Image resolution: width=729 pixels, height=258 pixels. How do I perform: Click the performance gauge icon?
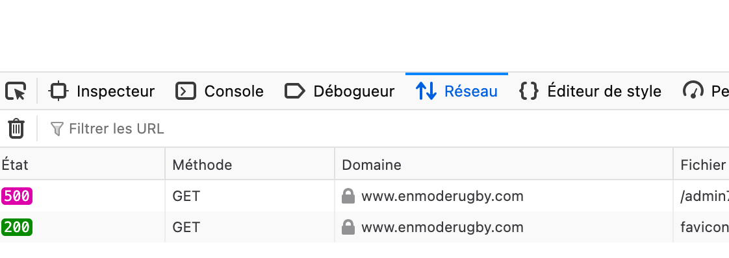click(693, 91)
